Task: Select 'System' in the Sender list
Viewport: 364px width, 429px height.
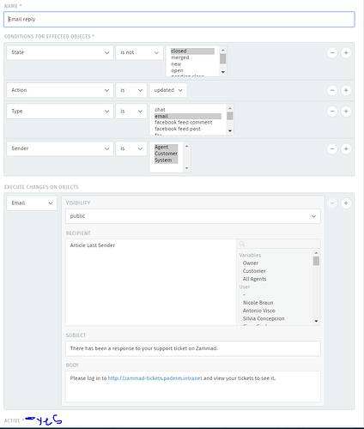Action: click(x=166, y=160)
